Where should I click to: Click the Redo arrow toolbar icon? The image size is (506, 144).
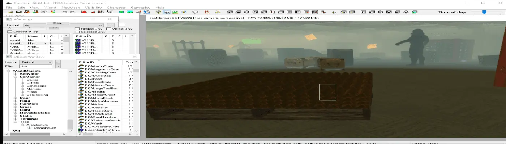(x=73, y=12)
